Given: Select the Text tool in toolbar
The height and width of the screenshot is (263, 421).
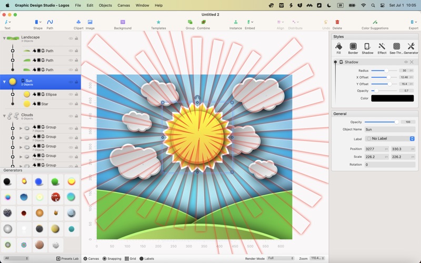Looking at the screenshot, I should (7, 24).
